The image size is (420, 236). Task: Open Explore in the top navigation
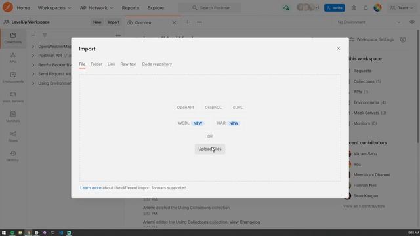156,8
